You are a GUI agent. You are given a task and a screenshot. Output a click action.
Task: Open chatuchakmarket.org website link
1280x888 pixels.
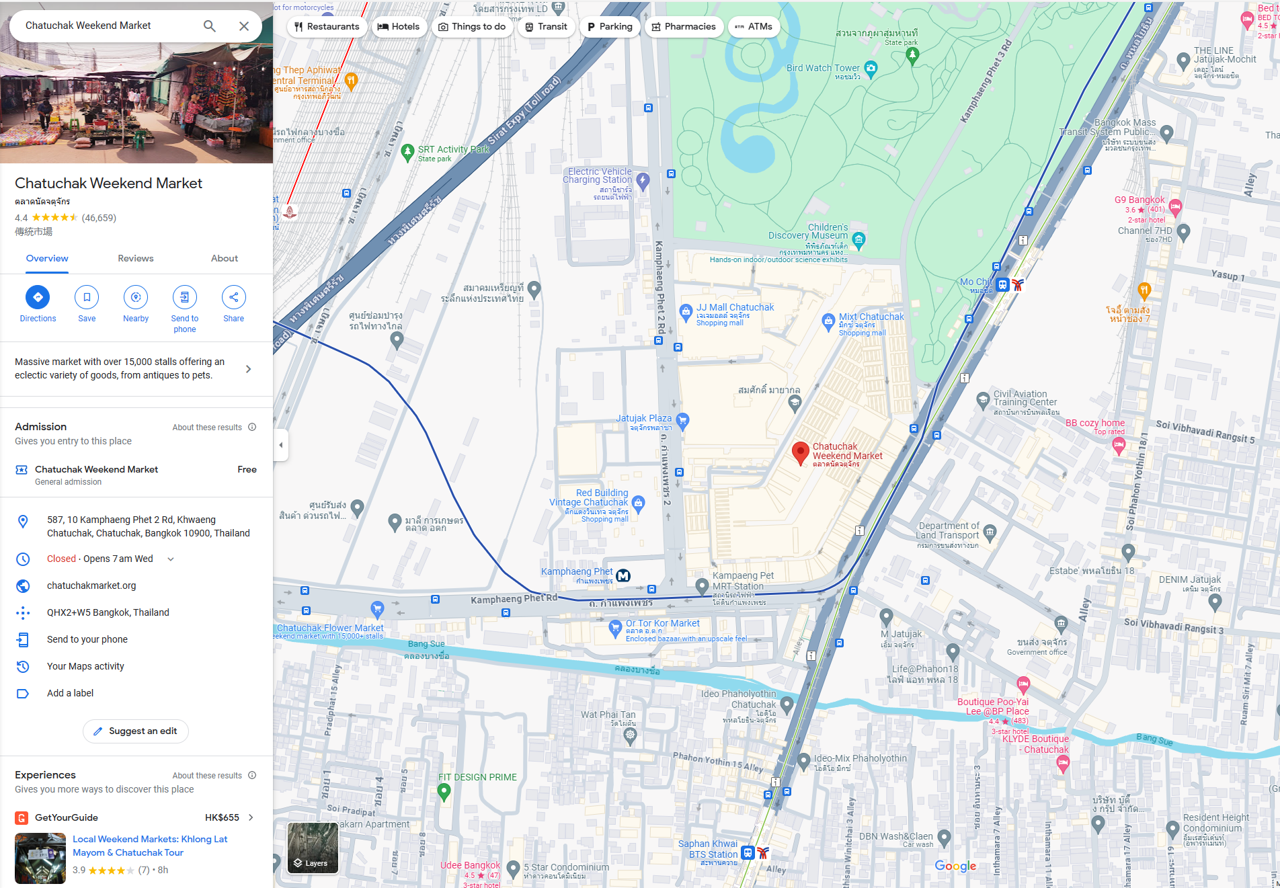pos(91,586)
